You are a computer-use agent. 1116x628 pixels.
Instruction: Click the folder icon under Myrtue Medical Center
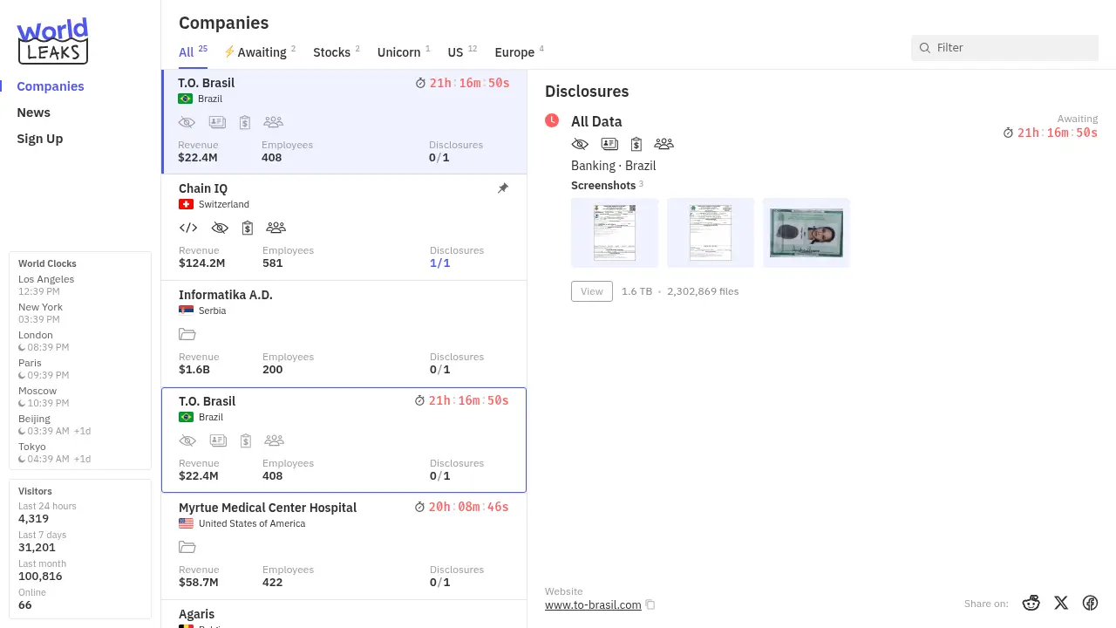coord(187,547)
